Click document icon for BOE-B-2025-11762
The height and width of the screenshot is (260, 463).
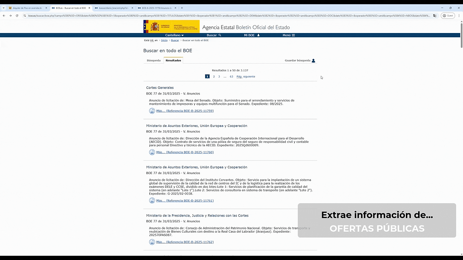(152, 242)
